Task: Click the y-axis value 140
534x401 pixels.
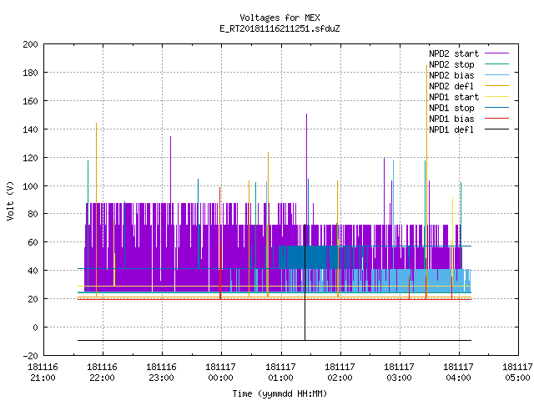Action: coord(30,129)
